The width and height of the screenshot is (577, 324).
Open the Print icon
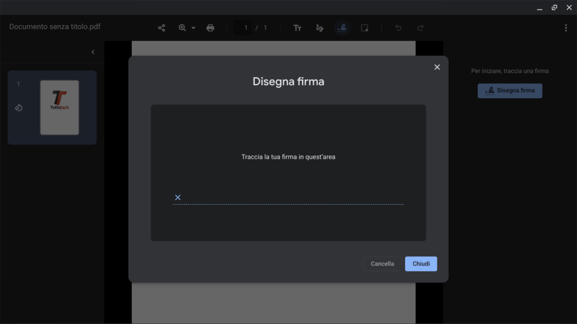(210, 27)
